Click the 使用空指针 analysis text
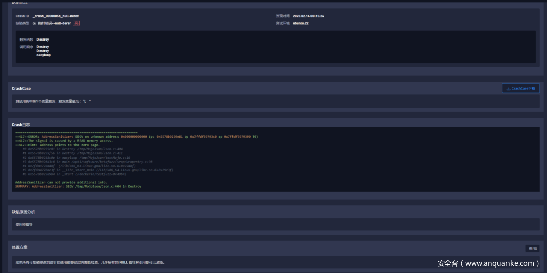The height and width of the screenshot is (273, 547). point(23,224)
